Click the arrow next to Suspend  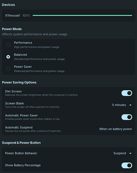(130, 154)
